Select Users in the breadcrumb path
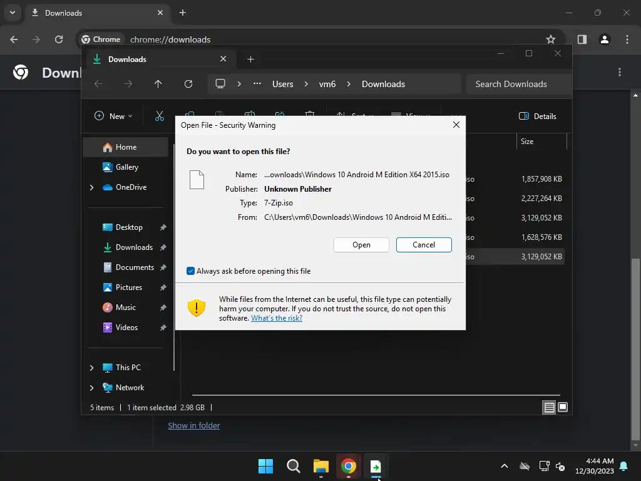Screen dimensions: 641x481 click(x=282, y=84)
